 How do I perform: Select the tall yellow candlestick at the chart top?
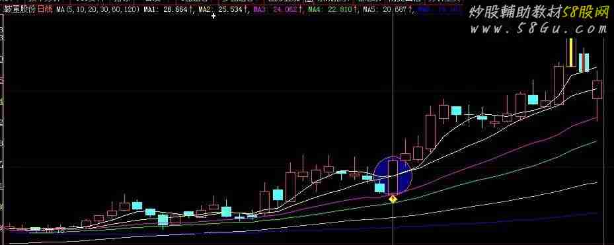coord(571,52)
